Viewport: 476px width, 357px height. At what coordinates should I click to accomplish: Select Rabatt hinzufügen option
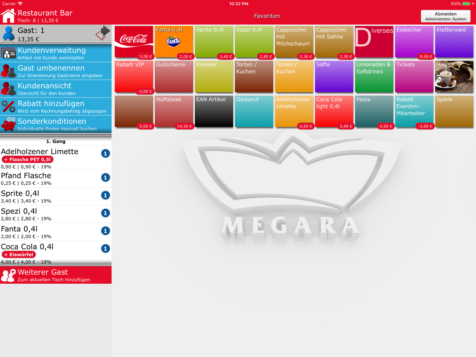tap(56, 107)
